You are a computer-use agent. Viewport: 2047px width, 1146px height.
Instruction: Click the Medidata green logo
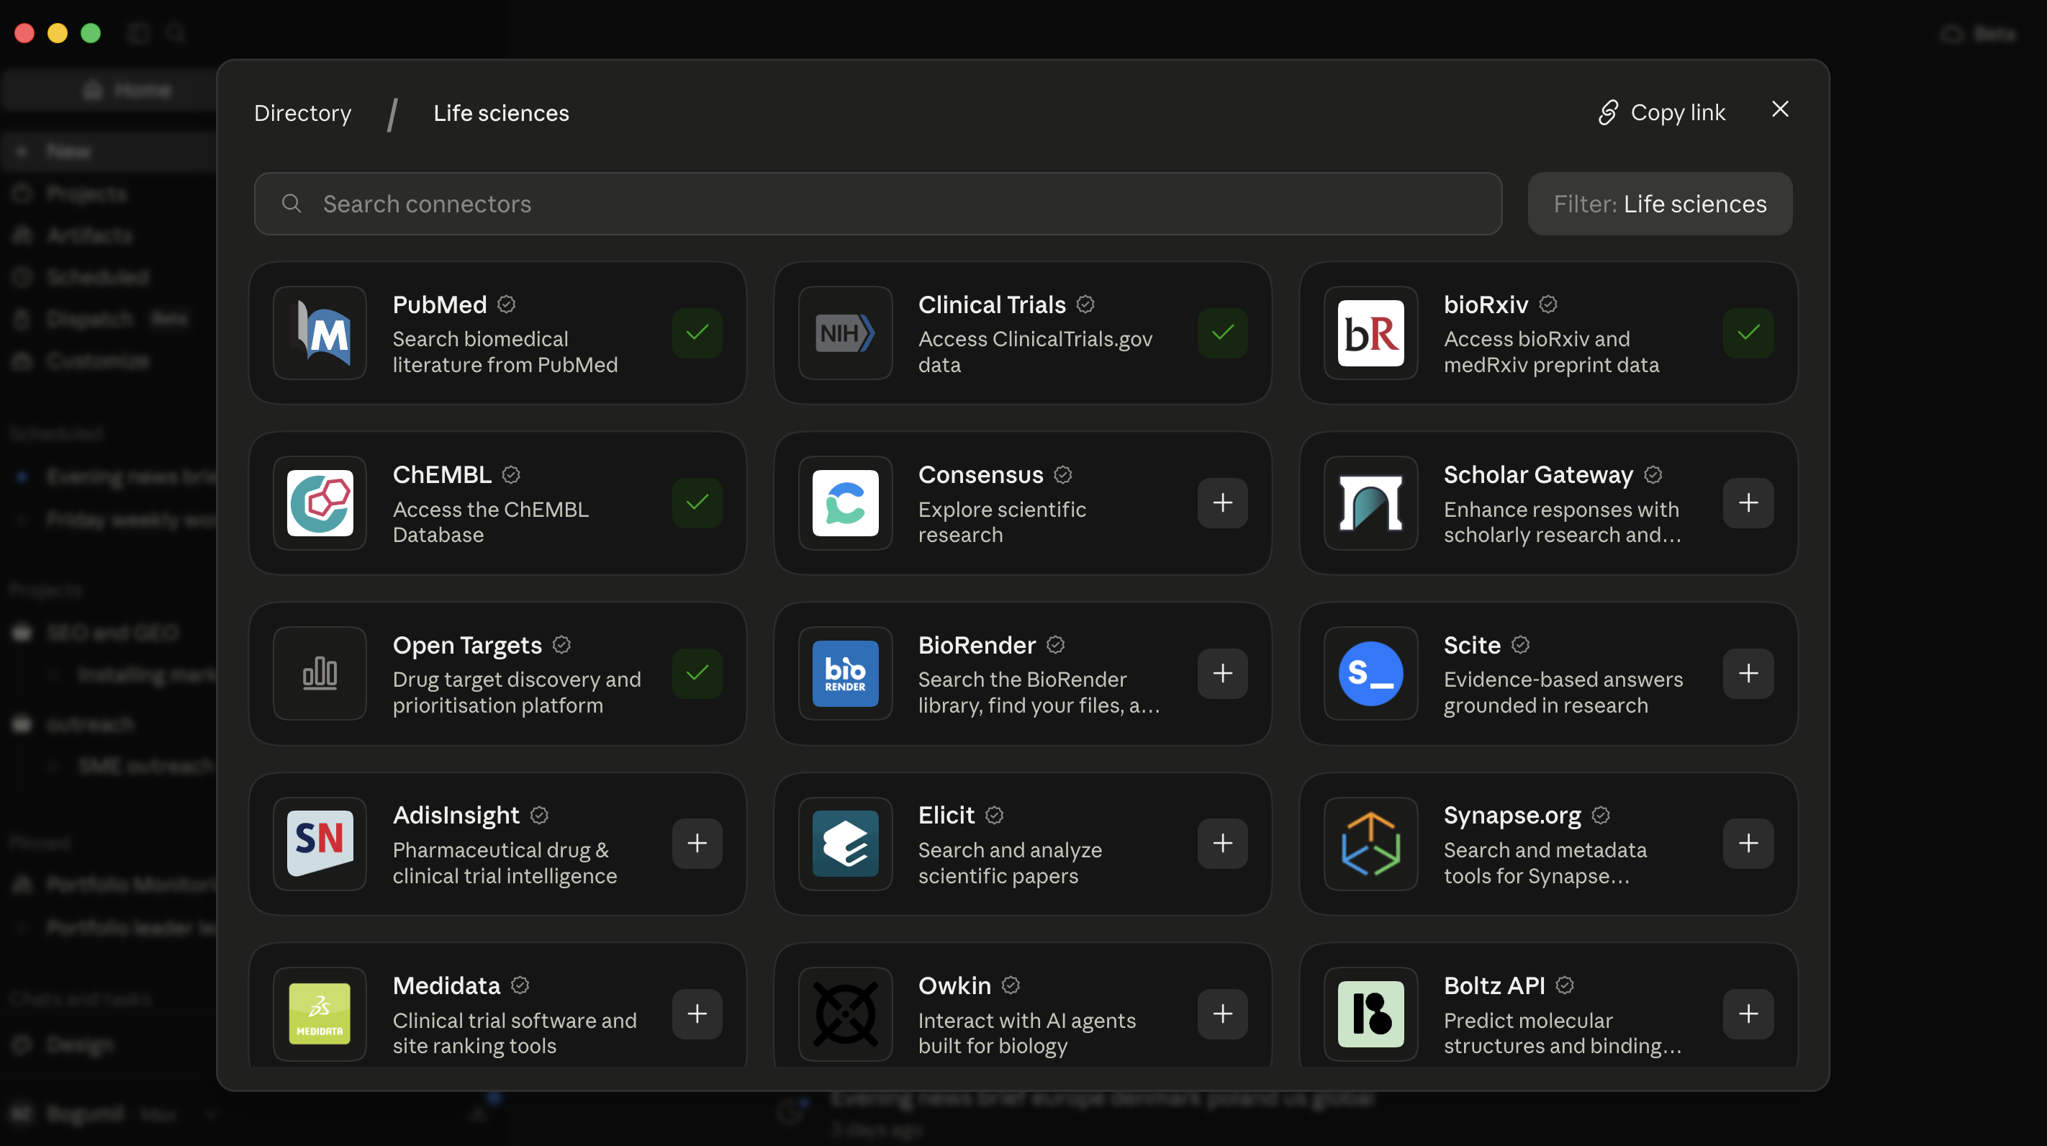click(320, 1014)
